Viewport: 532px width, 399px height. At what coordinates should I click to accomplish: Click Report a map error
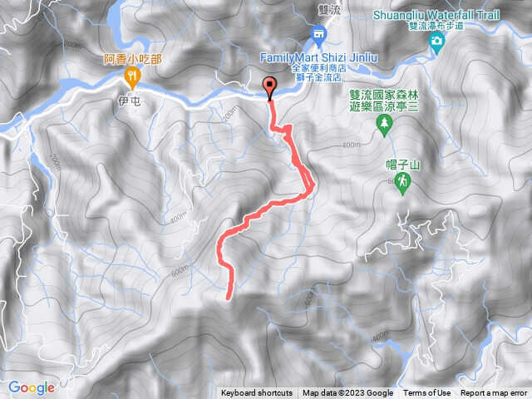(494, 393)
